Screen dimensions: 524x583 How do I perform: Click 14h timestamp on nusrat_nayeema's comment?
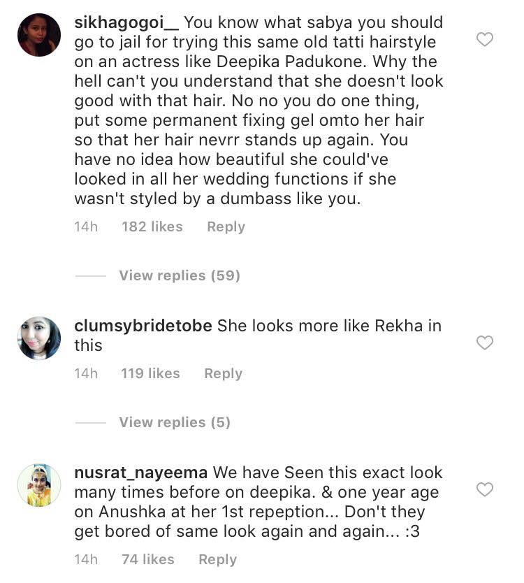(86, 559)
